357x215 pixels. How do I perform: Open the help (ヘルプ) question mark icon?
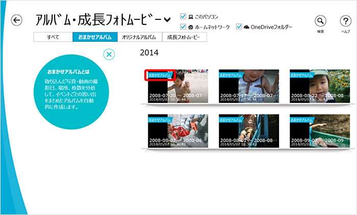[346, 21]
